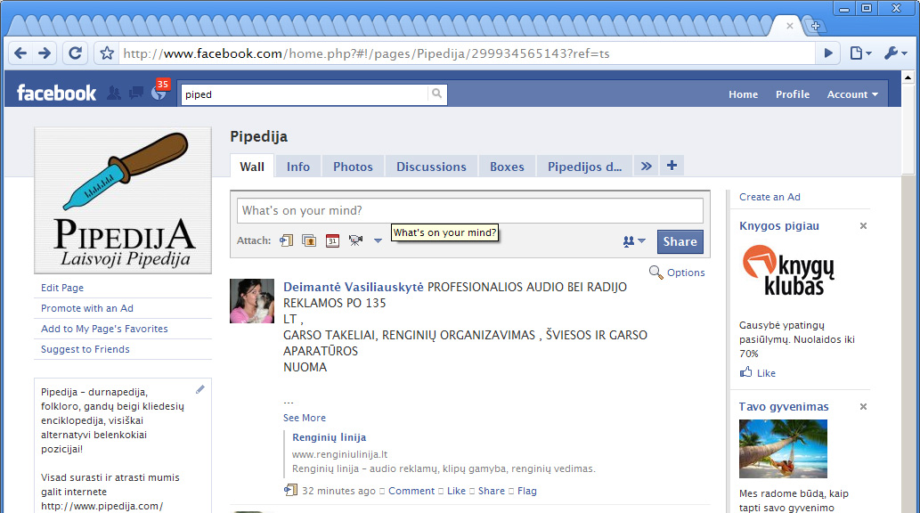Open the post audience privacy dropdown
This screenshot has height=513, width=920.
pos(634,241)
